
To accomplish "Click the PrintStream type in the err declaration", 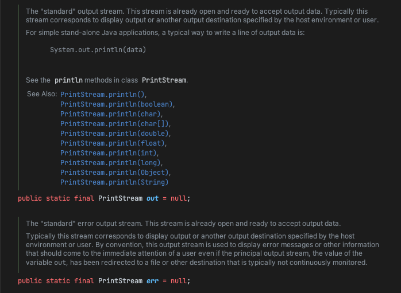I will (120, 281).
